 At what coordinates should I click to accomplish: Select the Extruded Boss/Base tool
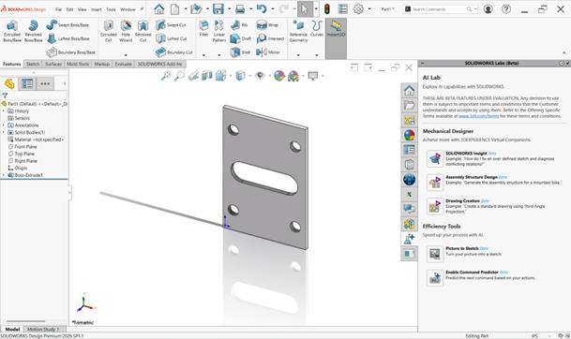coord(12,31)
